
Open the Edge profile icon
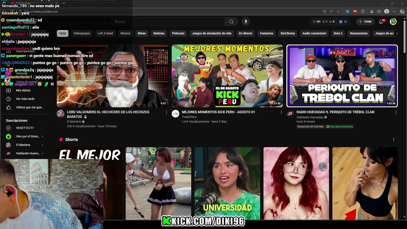(387, 11)
